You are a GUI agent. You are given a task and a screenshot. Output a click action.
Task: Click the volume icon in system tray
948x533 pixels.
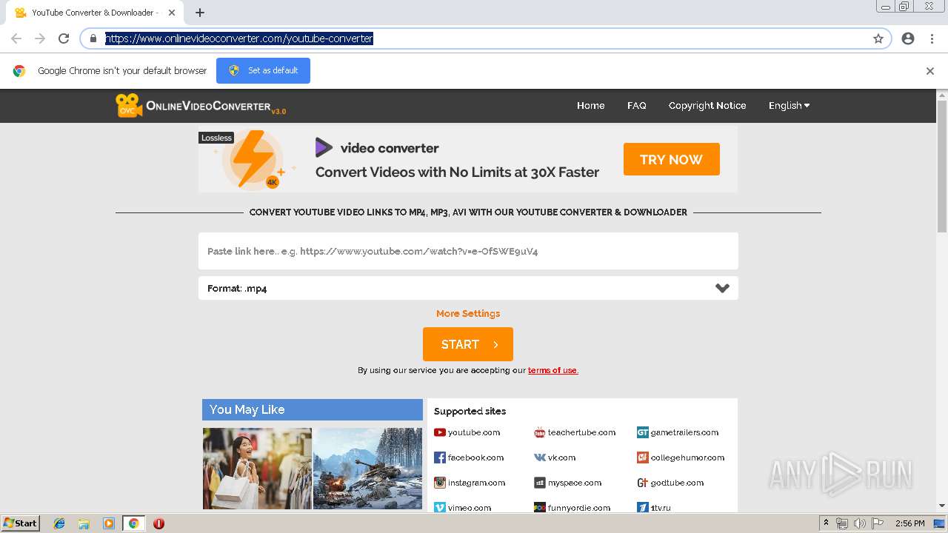pyautogui.click(x=860, y=523)
